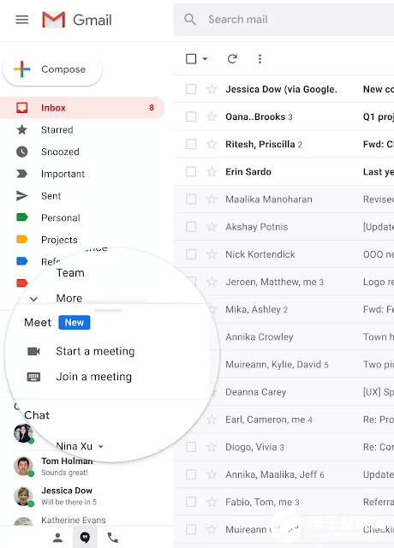Image resolution: width=394 pixels, height=548 pixels.
Task: Click the refresh icon in toolbar
Action: click(x=232, y=59)
